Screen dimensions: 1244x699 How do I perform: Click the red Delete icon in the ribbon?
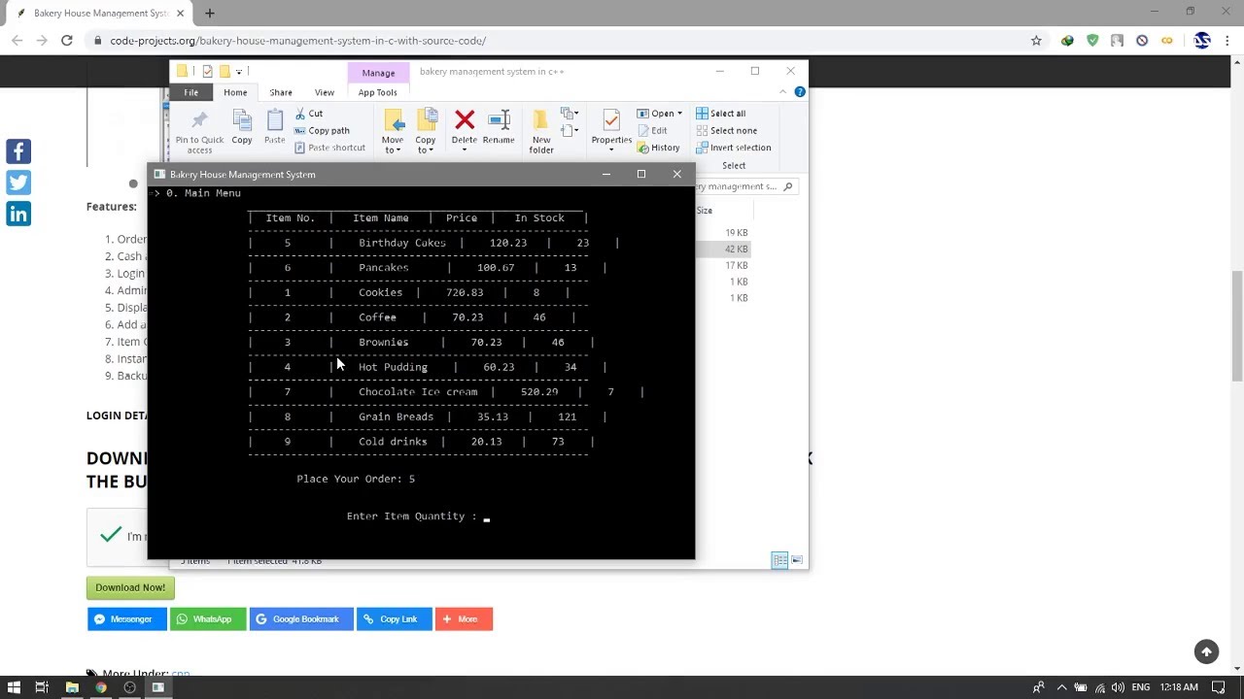465,119
